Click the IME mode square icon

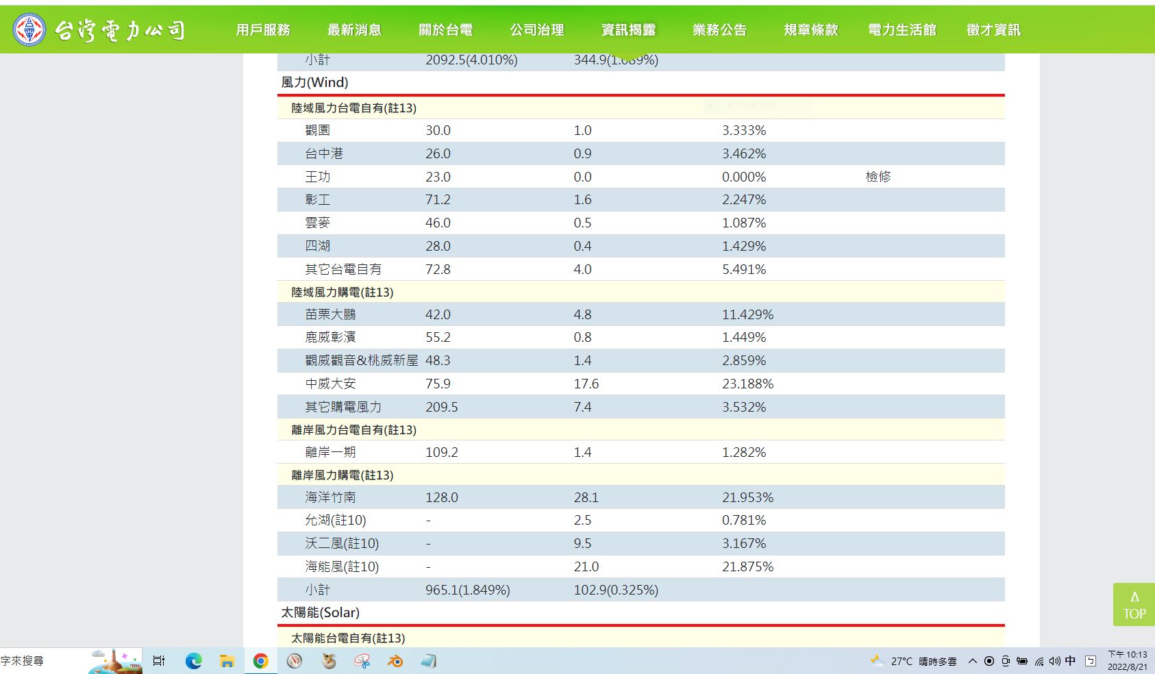pos(1091,661)
